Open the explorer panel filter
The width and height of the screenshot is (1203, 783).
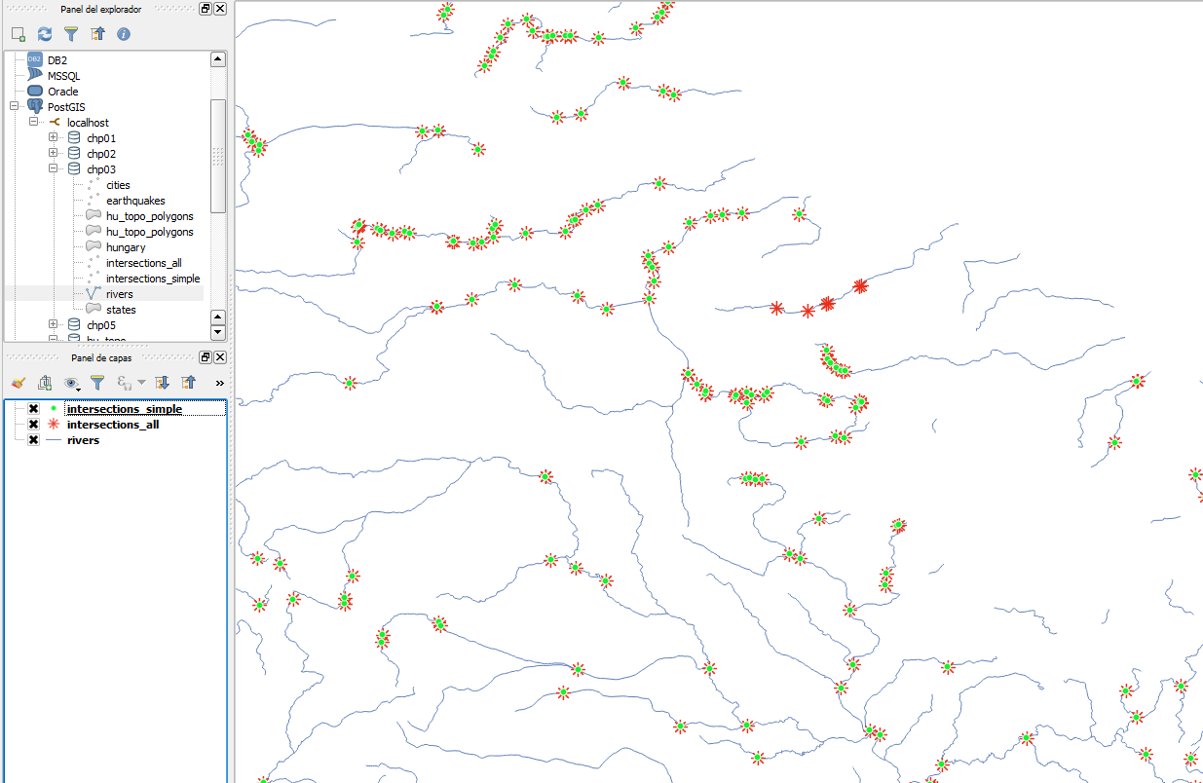point(71,34)
